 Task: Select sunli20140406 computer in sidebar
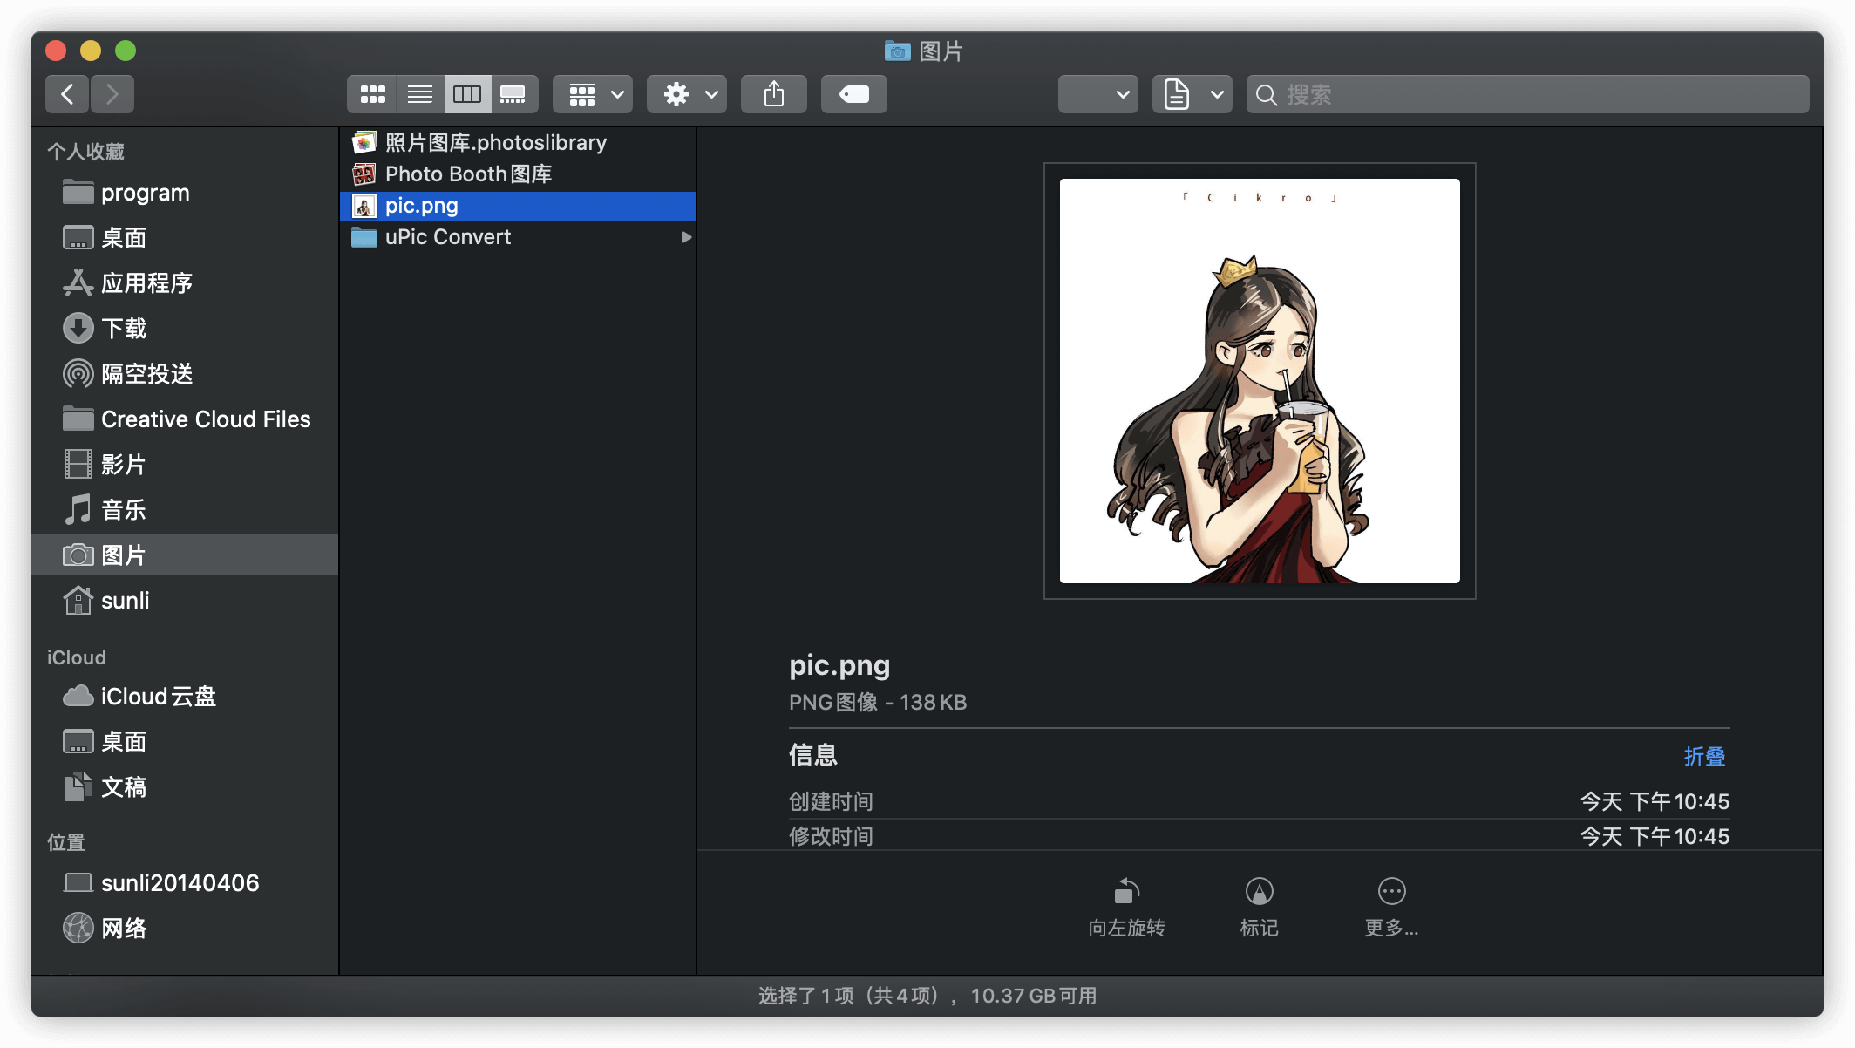[x=185, y=883]
